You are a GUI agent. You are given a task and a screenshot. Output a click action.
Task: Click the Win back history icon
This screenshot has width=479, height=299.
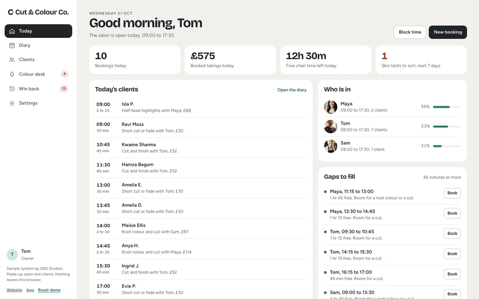[x=12, y=89]
